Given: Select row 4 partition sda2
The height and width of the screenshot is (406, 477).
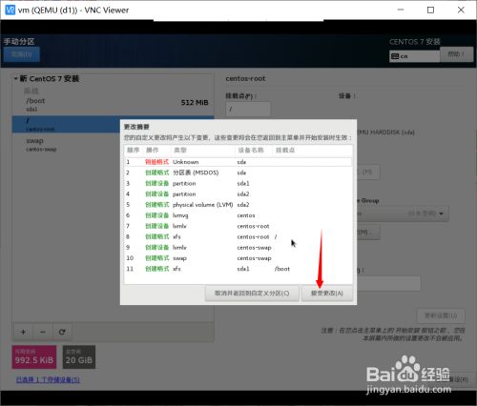Looking at the screenshot, I should pos(238,193).
